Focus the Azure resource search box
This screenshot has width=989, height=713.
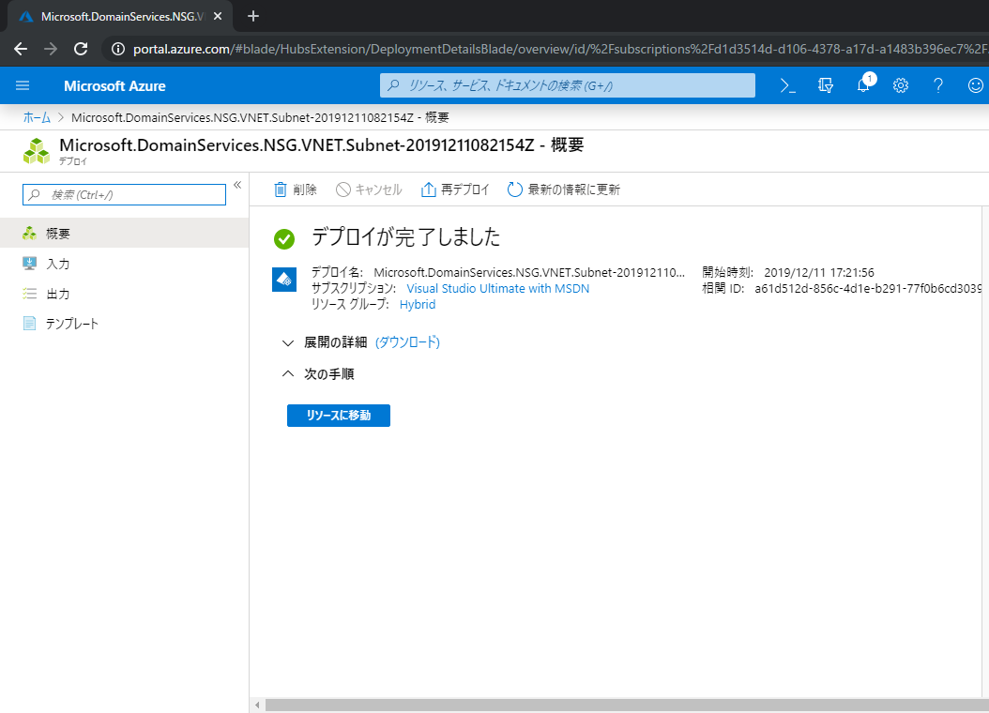coord(567,85)
